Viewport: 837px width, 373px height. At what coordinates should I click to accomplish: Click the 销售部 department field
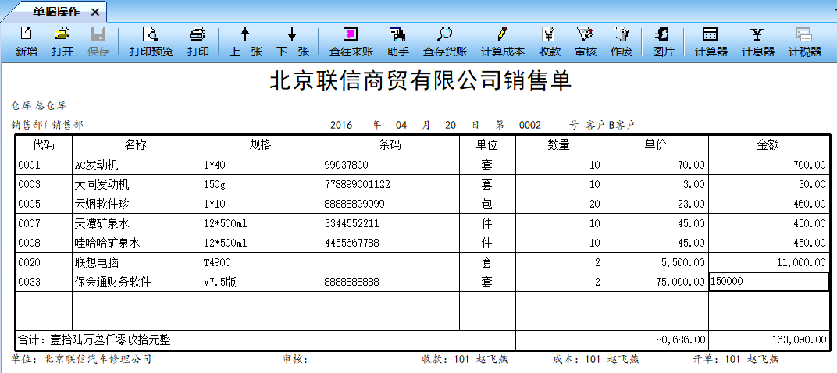47,126
